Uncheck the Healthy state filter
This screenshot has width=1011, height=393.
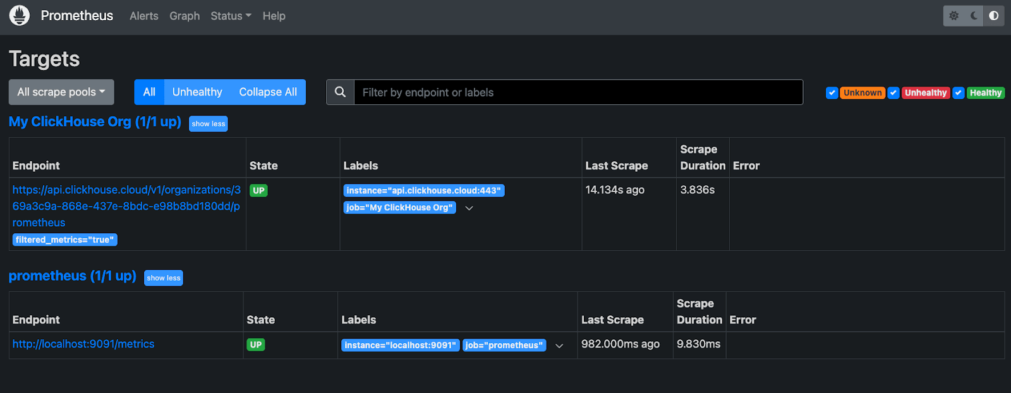pos(959,93)
